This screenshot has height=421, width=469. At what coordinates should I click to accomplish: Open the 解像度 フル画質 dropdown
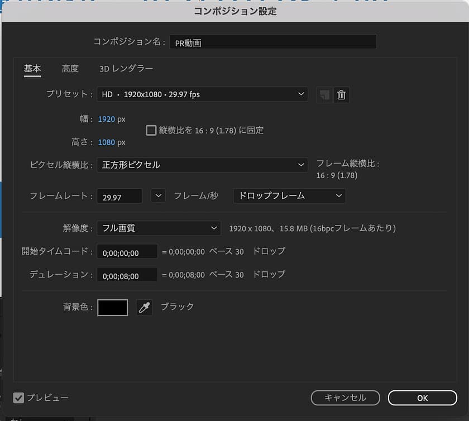pos(159,228)
